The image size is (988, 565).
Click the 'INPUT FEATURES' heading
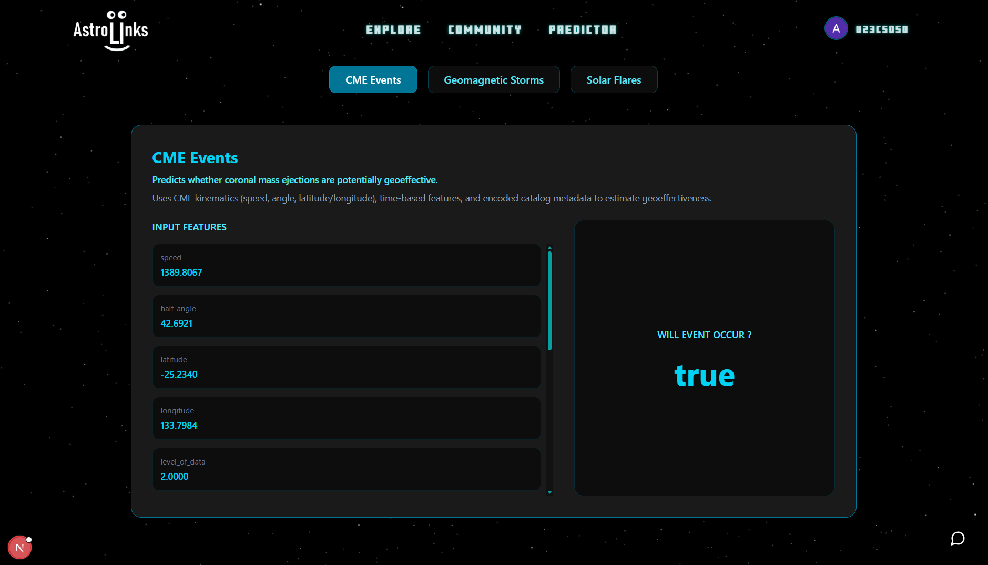(189, 227)
